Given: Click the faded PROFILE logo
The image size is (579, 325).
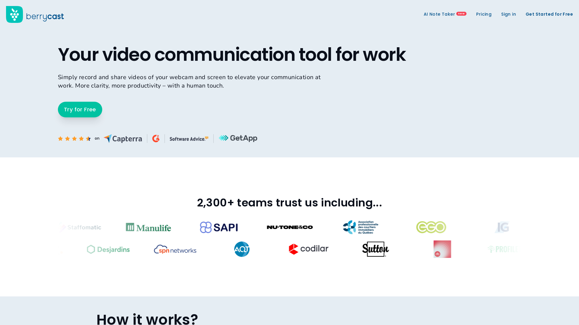Looking at the screenshot, I should point(503,249).
